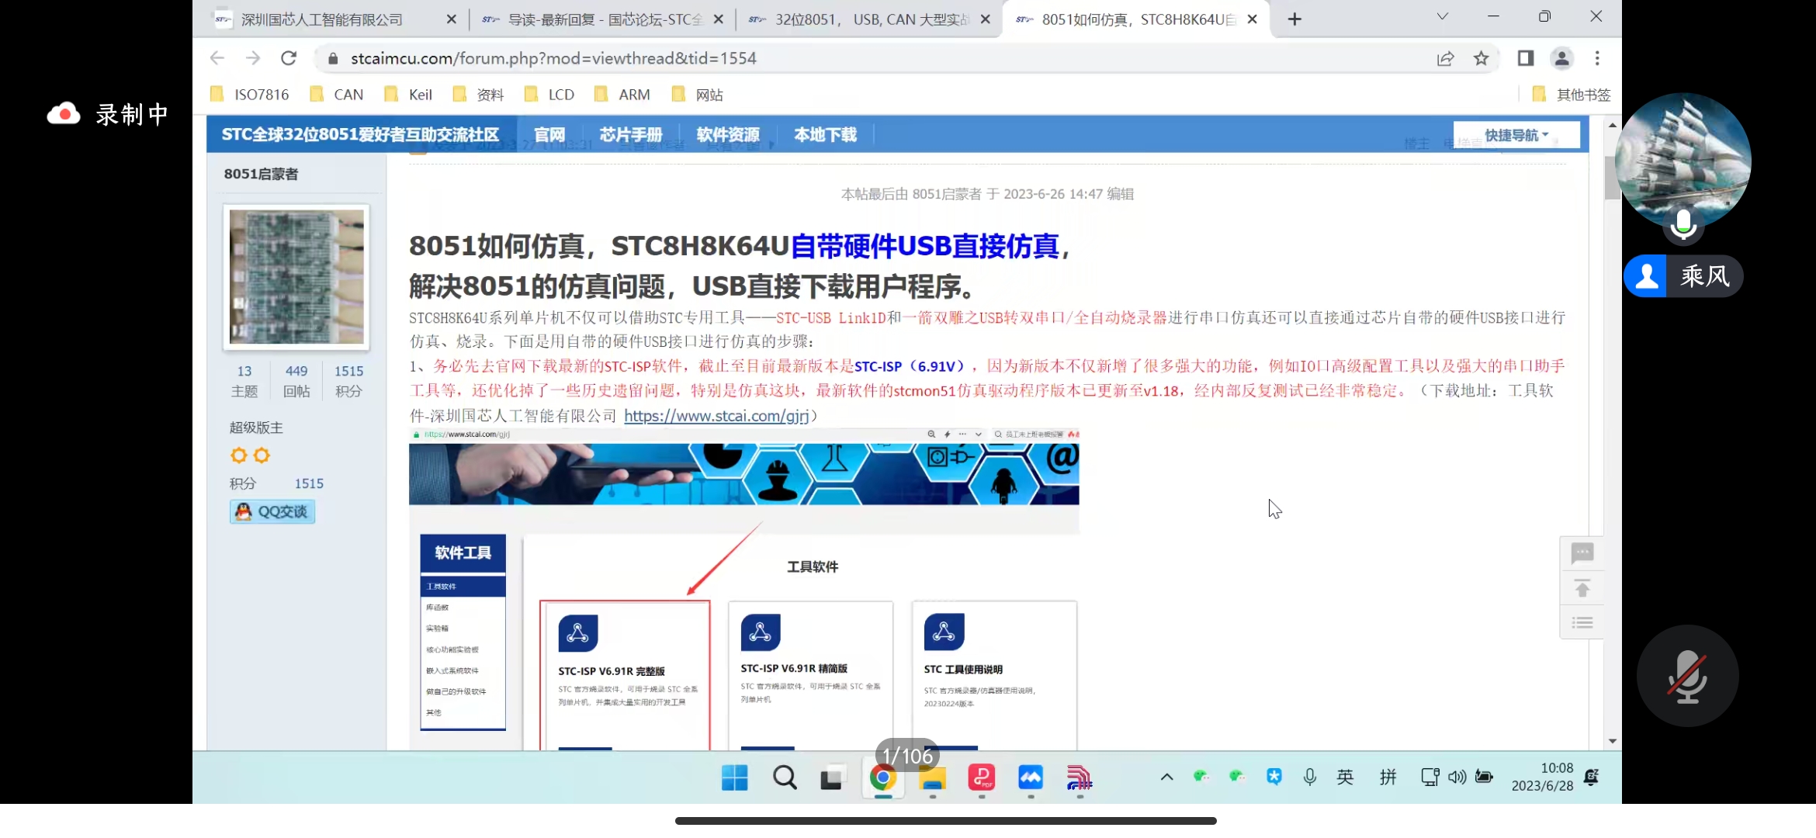Open taskbar clock 10:08 2023/6/28
The image size is (1816, 838).
pos(1543,777)
